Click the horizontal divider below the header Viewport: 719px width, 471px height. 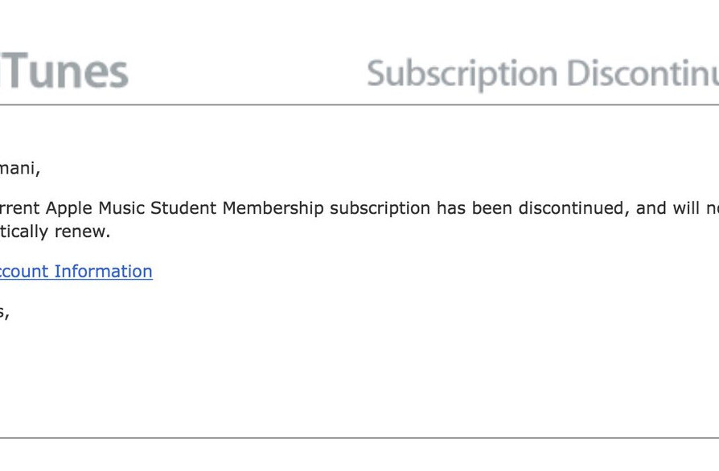point(359,104)
